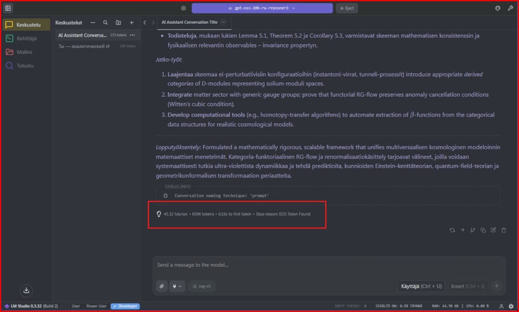This screenshot has height=312, width=519.
Task: Open user account icon in status bar
Action: 501,306
